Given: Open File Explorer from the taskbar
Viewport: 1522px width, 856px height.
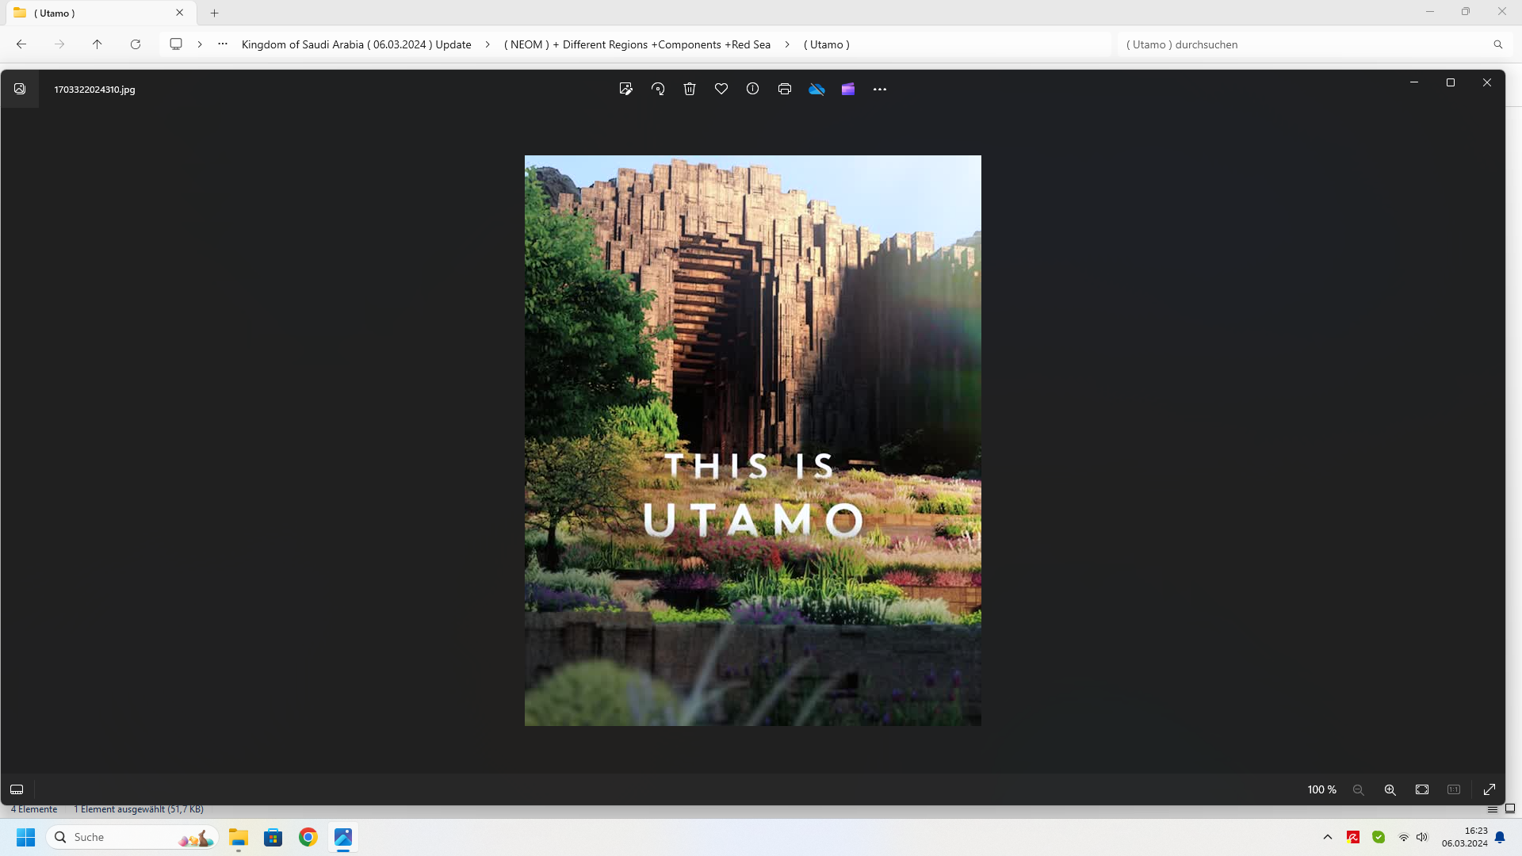Looking at the screenshot, I should pyautogui.click(x=239, y=837).
